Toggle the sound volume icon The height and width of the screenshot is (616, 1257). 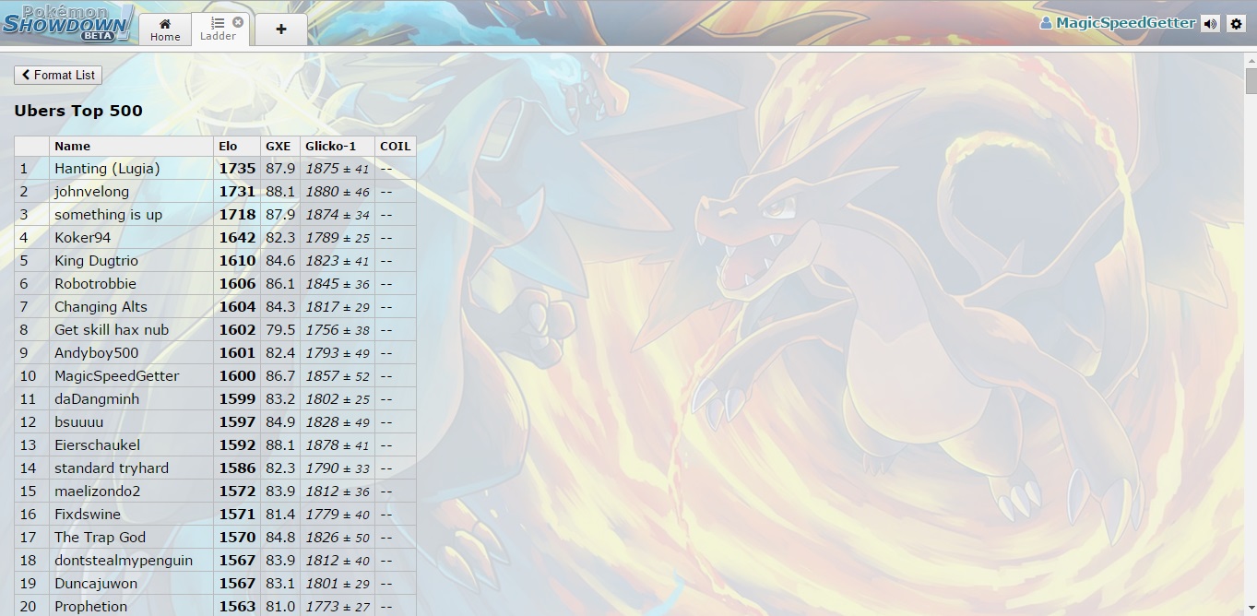pos(1210,24)
